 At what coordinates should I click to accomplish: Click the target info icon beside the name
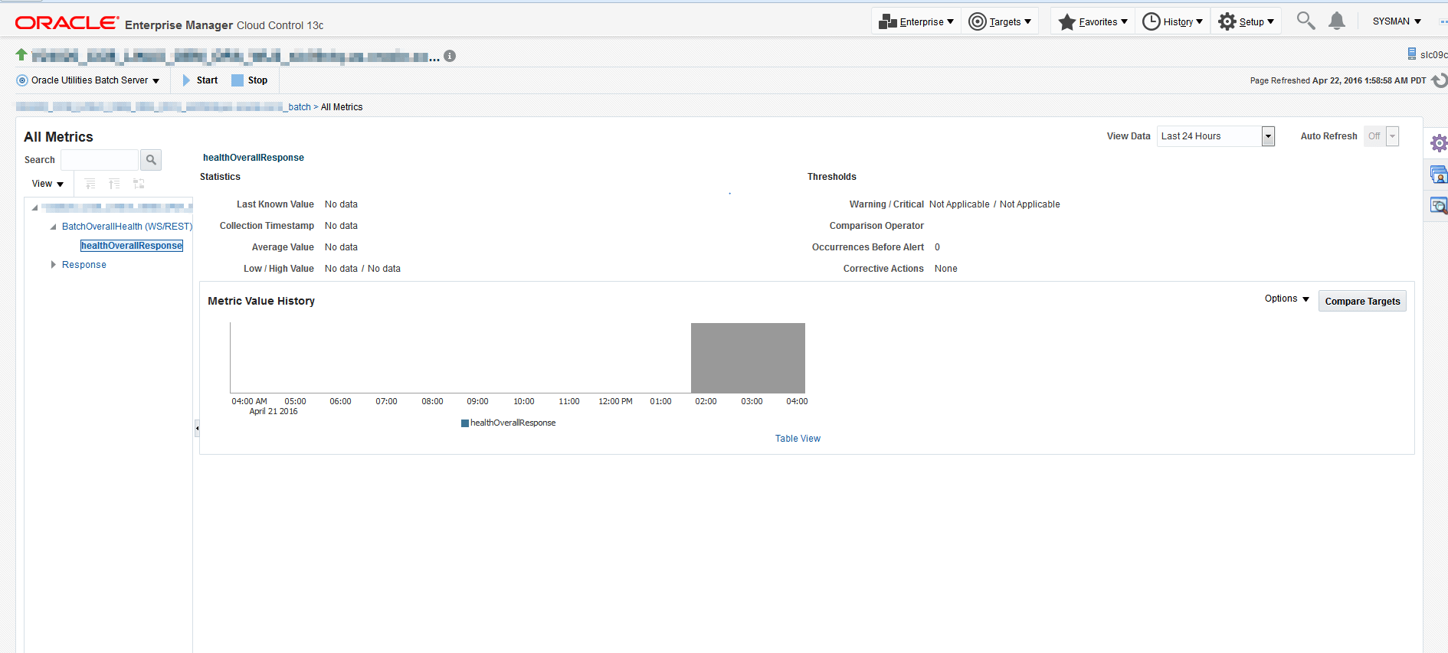(450, 56)
